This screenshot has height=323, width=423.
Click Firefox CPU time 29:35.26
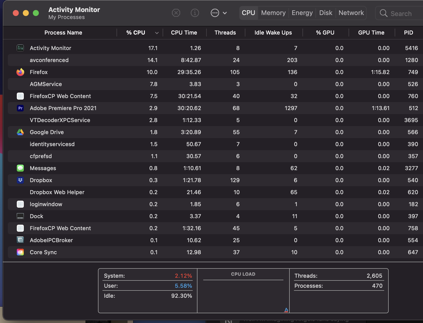click(x=189, y=72)
